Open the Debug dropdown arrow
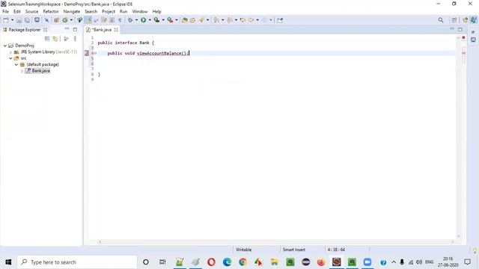Image resolution: width=479 pixels, height=269 pixels. [x=136, y=20]
